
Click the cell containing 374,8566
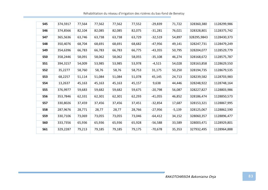click(x=64, y=31)
